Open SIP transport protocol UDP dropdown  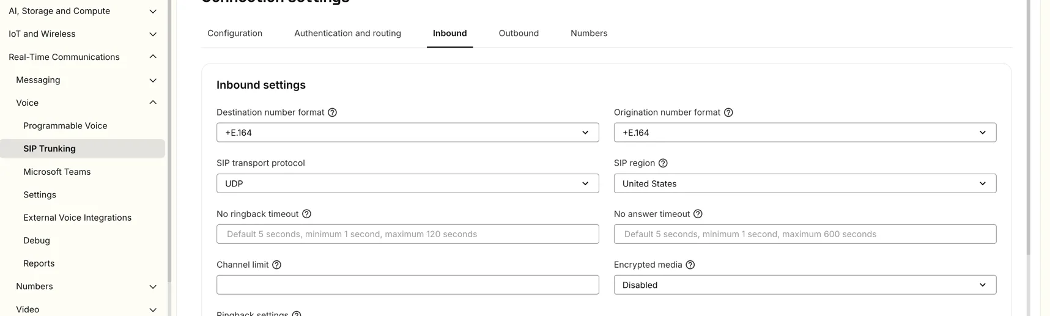point(407,183)
